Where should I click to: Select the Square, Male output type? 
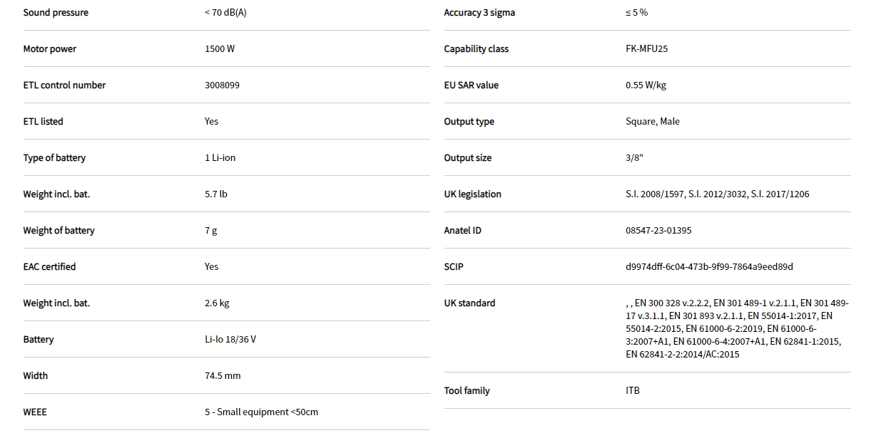coord(652,122)
